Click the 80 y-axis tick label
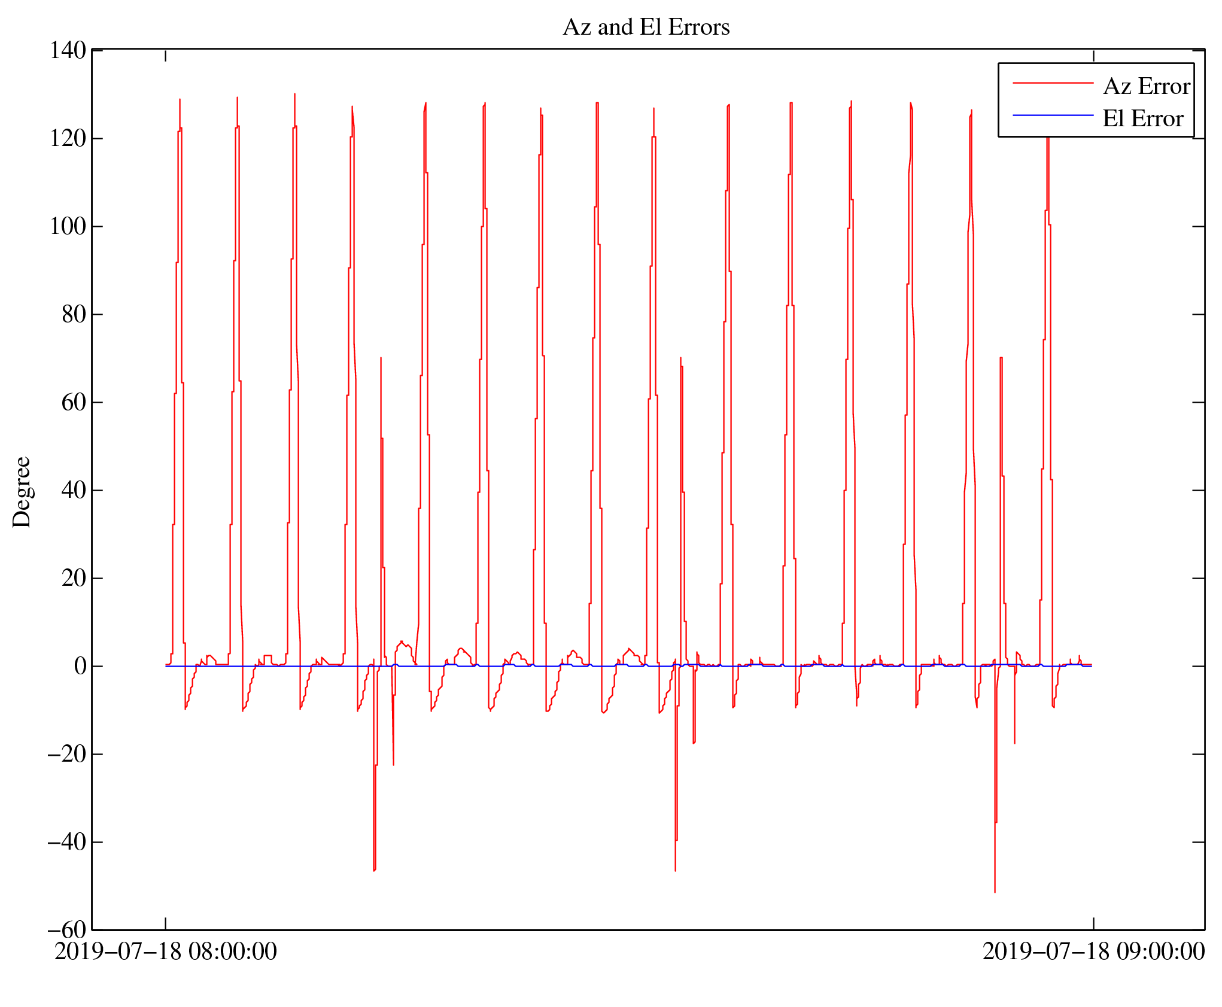 [x=74, y=314]
